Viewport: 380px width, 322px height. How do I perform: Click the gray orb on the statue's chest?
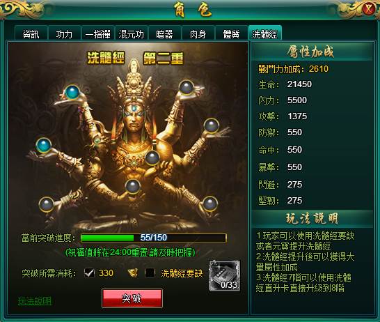pos(152,158)
